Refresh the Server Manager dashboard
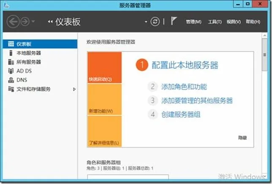The image size is (272, 184). point(155,22)
